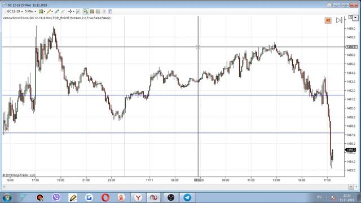Screen dimensions: 361x203
Task: Open the Indicators icon in toolbar
Action: pyautogui.click(x=92, y=11)
